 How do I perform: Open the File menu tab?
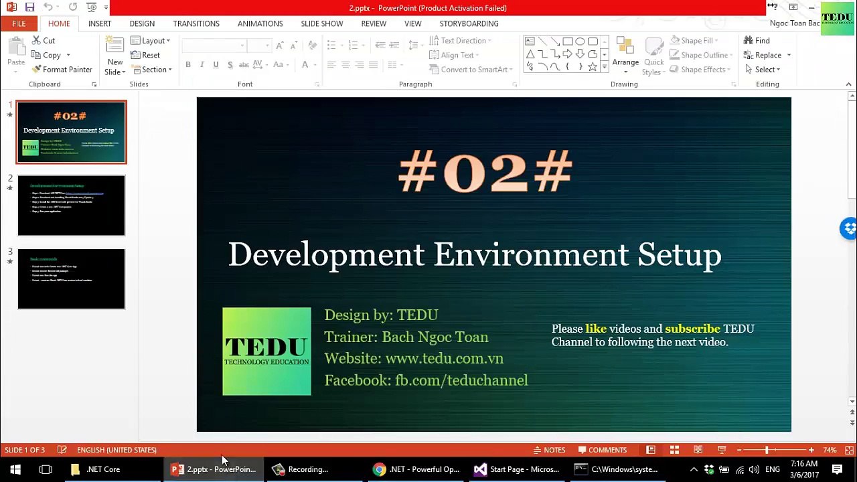19,23
